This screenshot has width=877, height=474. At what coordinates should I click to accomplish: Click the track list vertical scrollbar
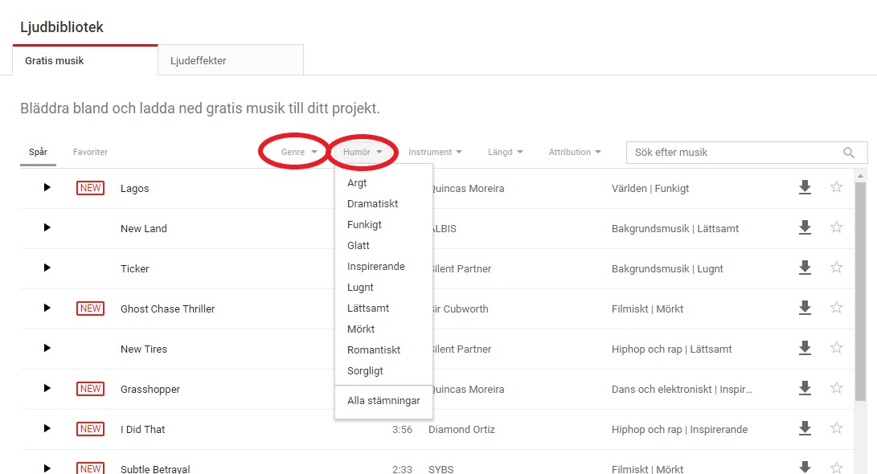pos(859,289)
